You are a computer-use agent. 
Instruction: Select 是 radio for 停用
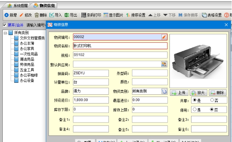click(195, 110)
